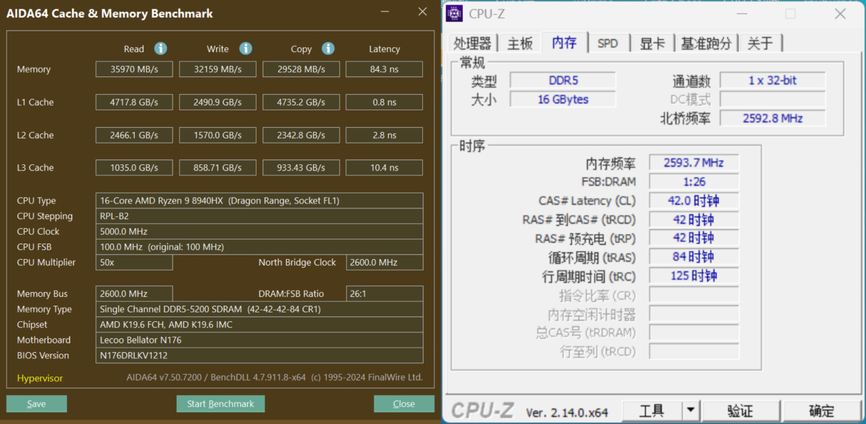Image resolution: width=866 pixels, height=424 pixels.
Task: Open the 工具 dropdown arrow in CPU-Z
Action: tap(690, 410)
